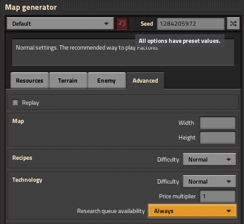The height and width of the screenshot is (224, 244).
Task: Click the Price multiplier label
Action: click(177, 196)
